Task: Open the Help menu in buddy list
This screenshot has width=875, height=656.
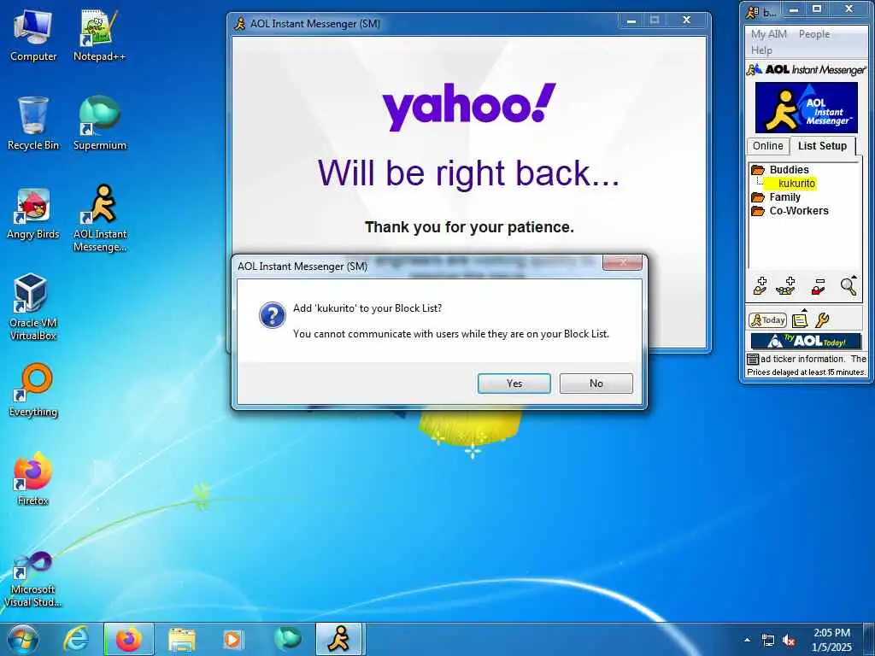Action: [761, 50]
